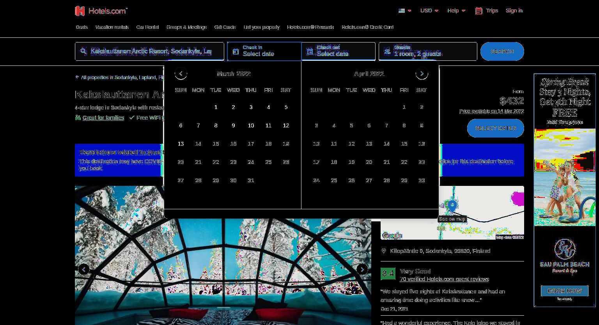Open the country flag region selector
This screenshot has width=599, height=325.
[405, 11]
